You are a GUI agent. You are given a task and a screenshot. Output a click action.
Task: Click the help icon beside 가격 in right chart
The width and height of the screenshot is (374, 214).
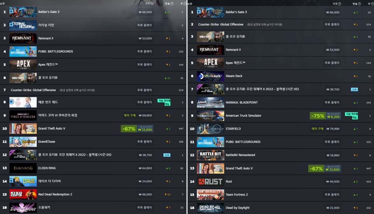(340, 4)
